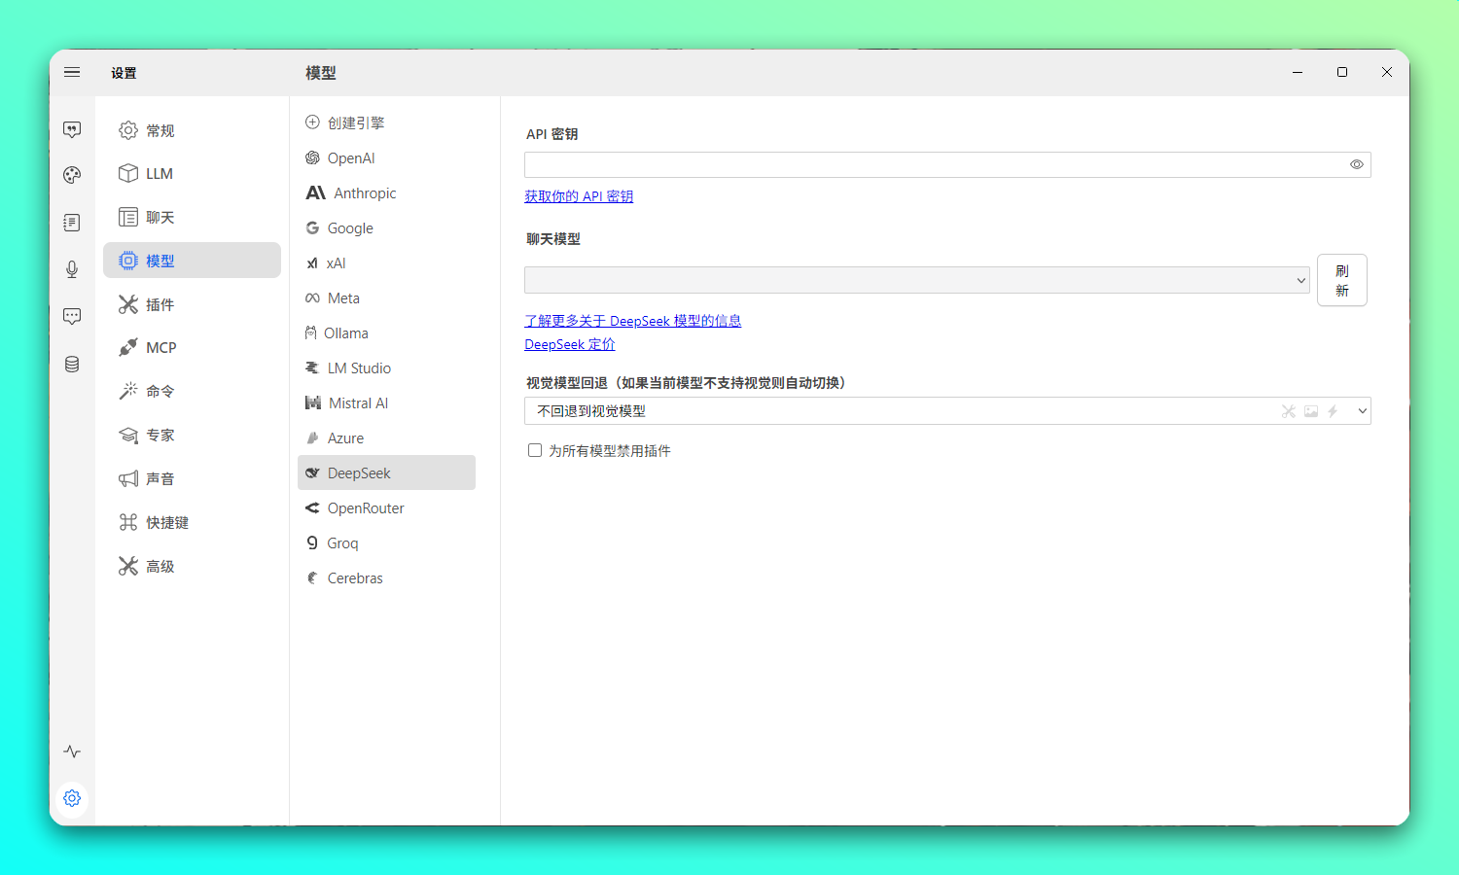Viewport: 1459px width, 875px height.
Task: Open 命令 commands settings
Action: (192, 391)
